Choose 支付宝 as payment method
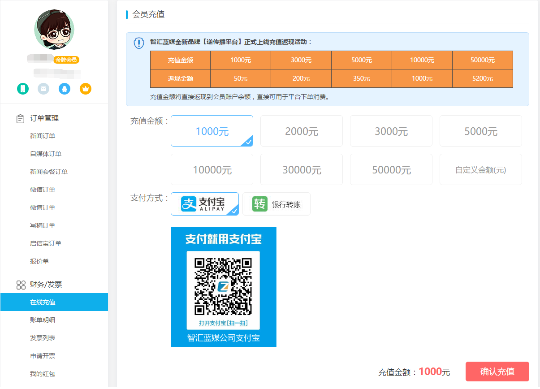Viewport: 540px width, 389px height. [205, 204]
